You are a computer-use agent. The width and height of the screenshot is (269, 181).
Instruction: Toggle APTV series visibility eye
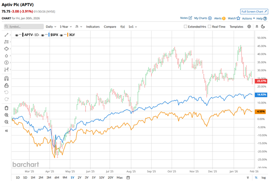(x=16, y=34)
